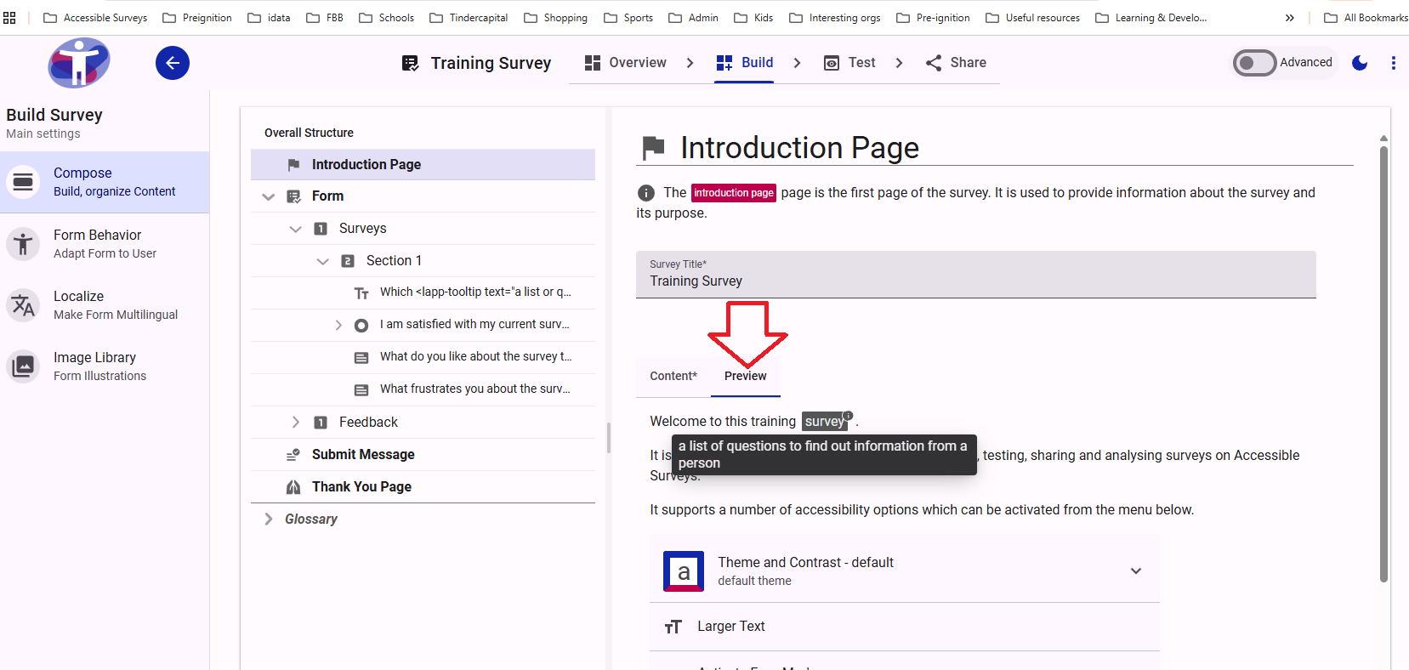Click the blue back arrow button
Screen dimensions: 1409x670
(172, 63)
